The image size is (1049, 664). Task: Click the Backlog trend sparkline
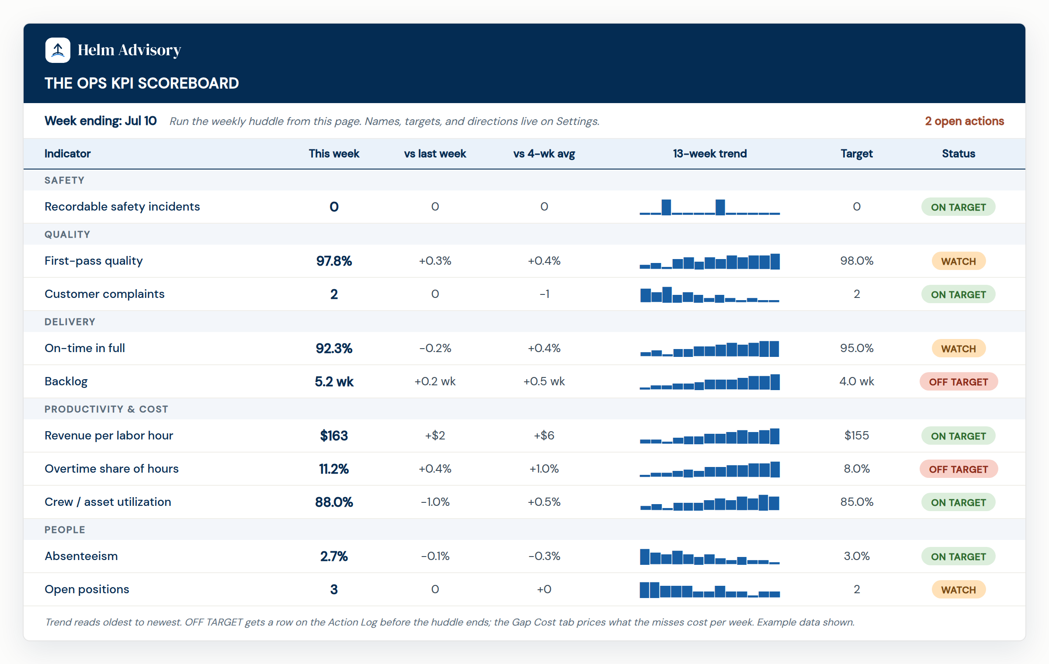710,382
